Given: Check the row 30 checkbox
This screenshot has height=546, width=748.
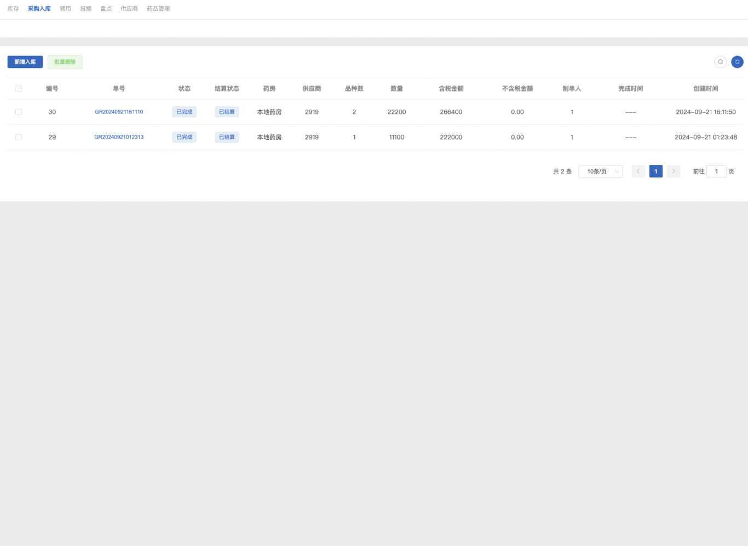Looking at the screenshot, I should (x=19, y=112).
